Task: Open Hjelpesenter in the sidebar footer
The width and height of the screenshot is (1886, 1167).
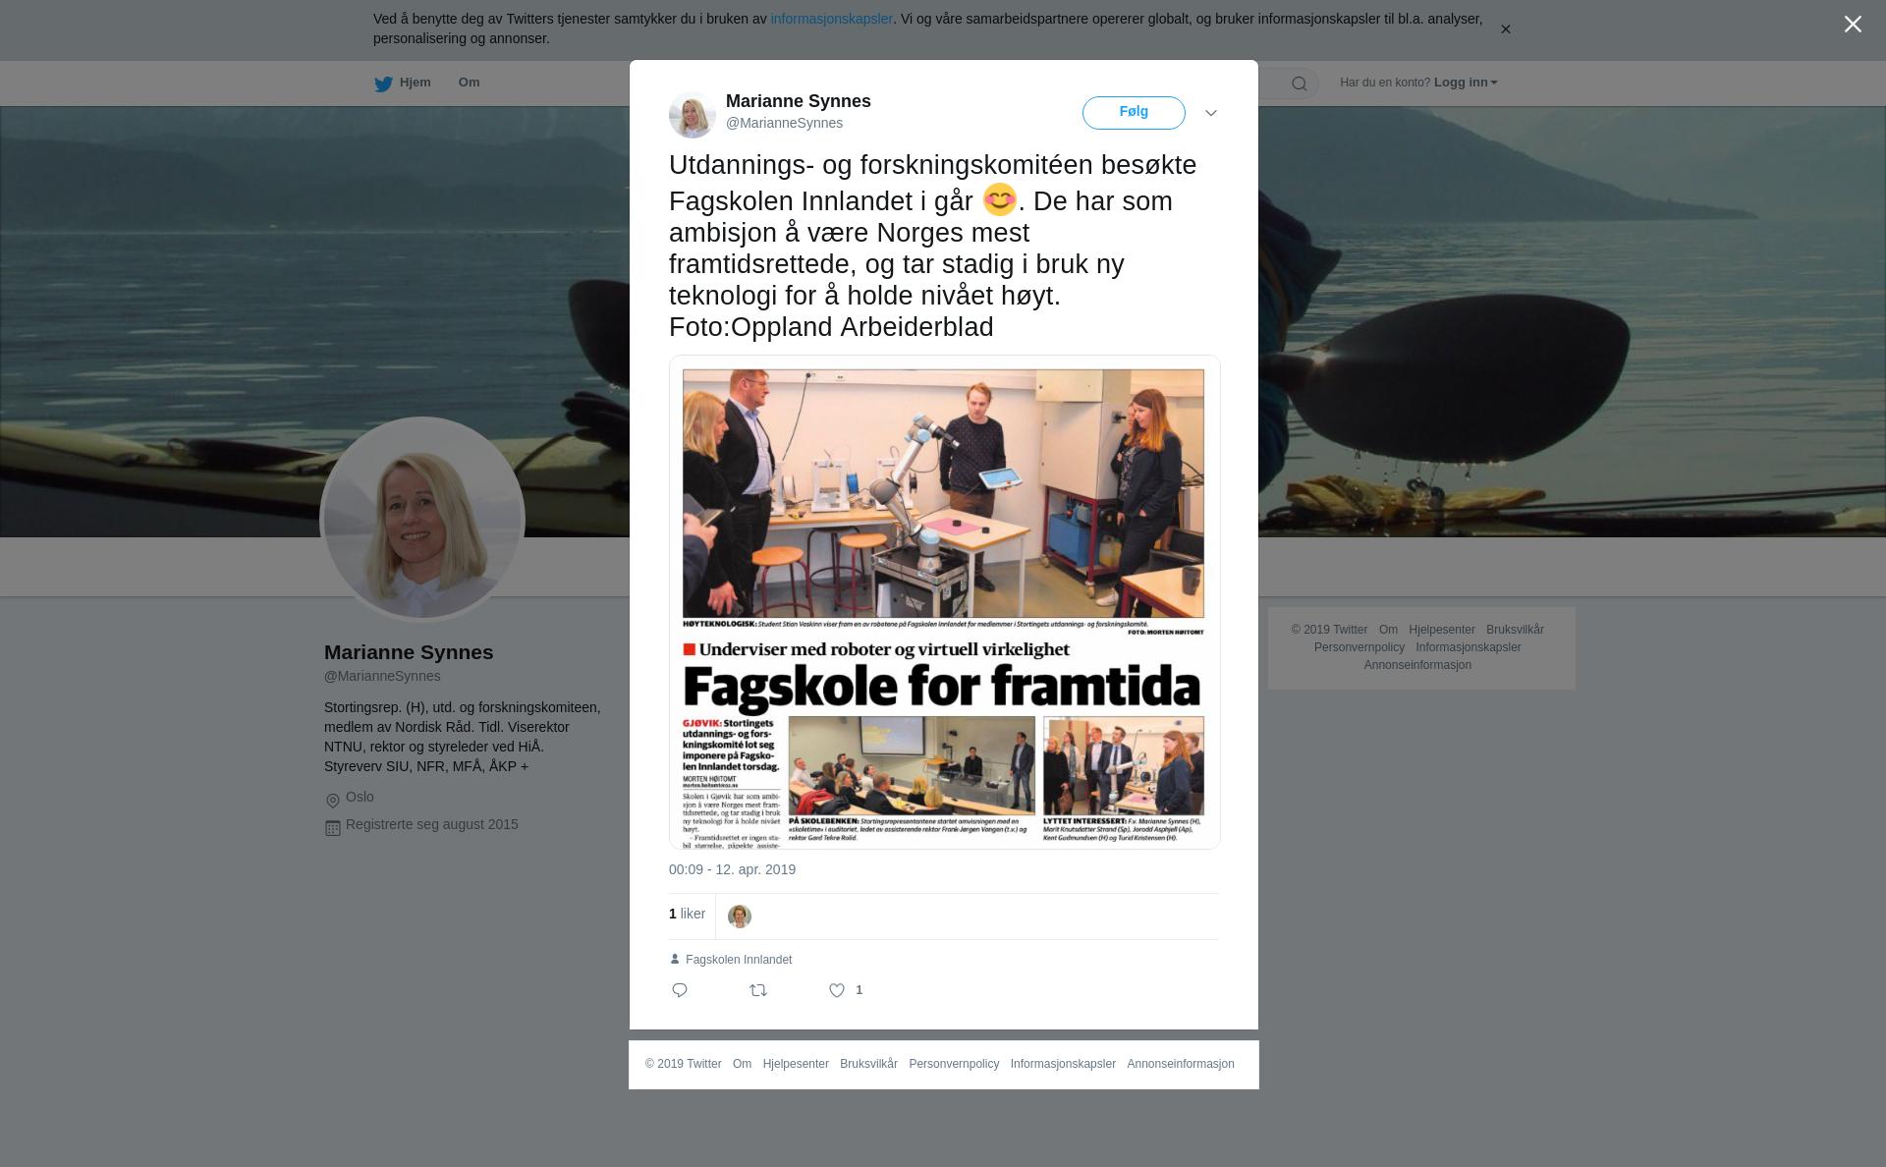Action: coord(1441,630)
